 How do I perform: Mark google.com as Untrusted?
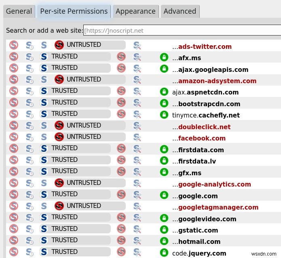pos(121,194)
